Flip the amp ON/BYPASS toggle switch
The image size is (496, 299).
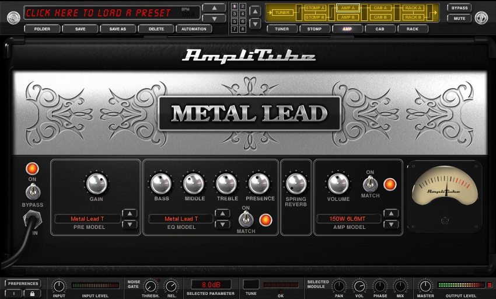[32, 192]
